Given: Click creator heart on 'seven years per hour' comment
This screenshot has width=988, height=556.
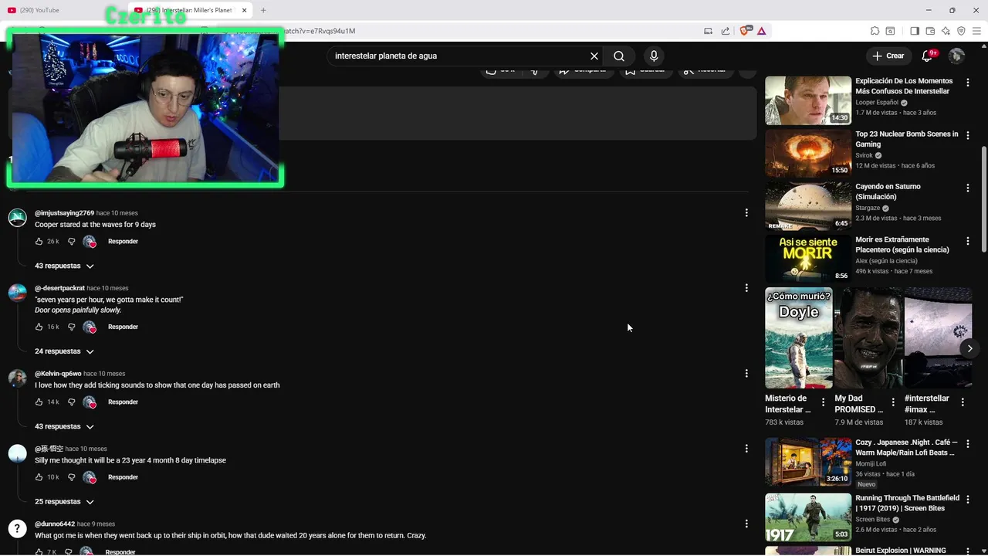Looking at the screenshot, I should coord(90,327).
